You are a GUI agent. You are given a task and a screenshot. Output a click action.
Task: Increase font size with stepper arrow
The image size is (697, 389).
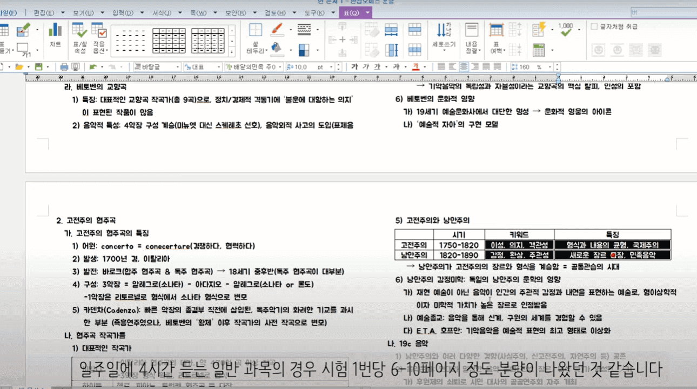(339, 65)
